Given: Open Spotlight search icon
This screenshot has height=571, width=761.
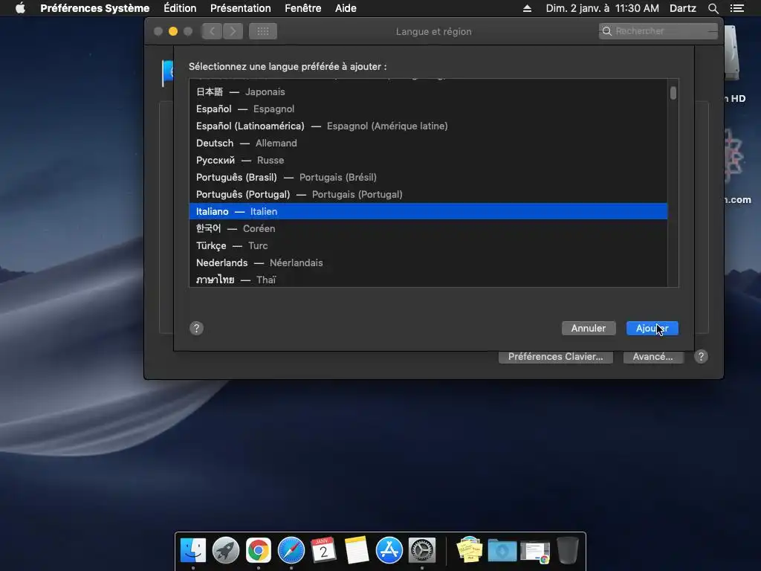Looking at the screenshot, I should 713,8.
